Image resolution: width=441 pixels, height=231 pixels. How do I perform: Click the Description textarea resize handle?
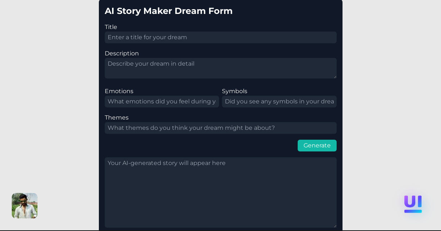click(335, 77)
